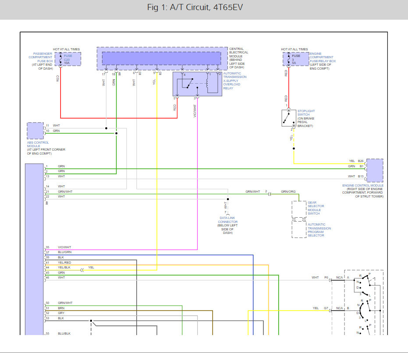Click the pin 35 VIO/WHT wire label
408x353 pixels.
64,247
